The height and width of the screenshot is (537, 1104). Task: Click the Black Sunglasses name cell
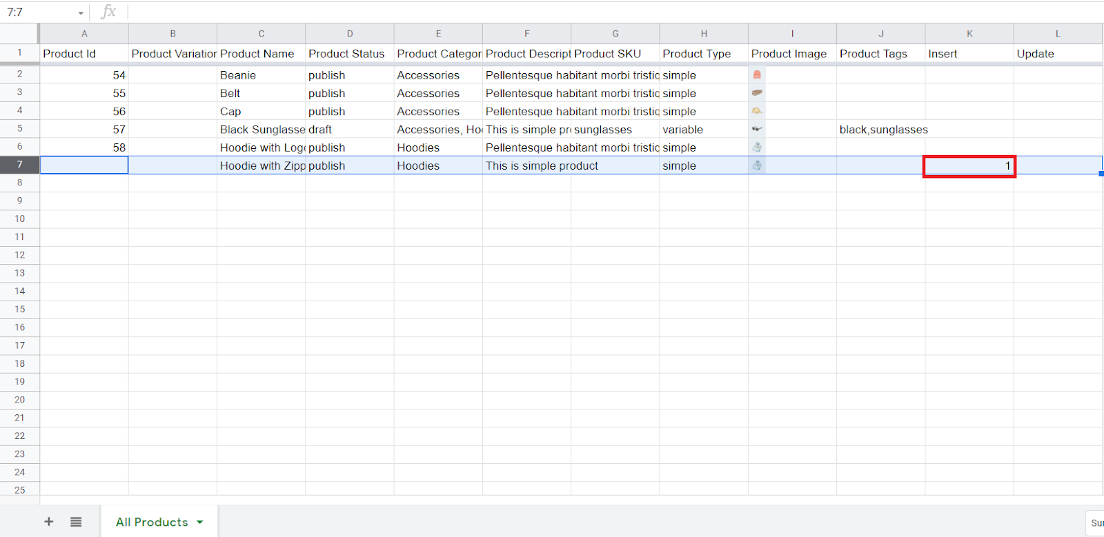tap(262, 129)
